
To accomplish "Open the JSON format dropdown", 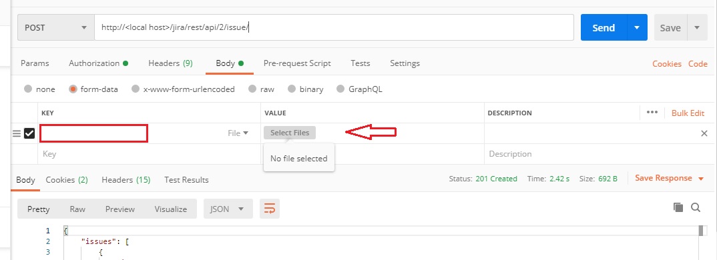I will tap(228, 209).
